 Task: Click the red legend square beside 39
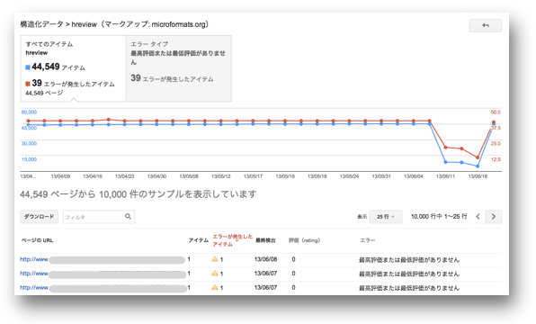[x=28, y=84]
